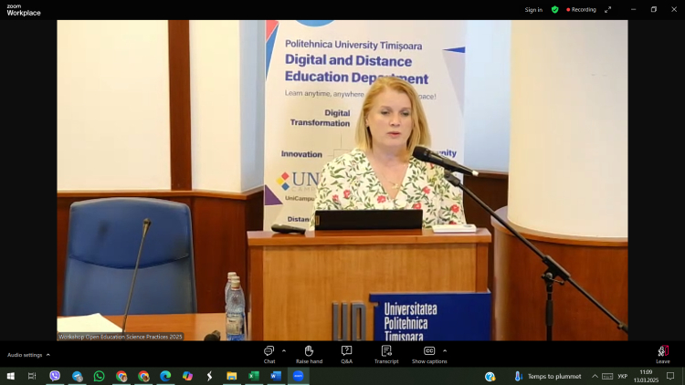Enter full screen mode
The image size is (685, 385).
click(608, 10)
